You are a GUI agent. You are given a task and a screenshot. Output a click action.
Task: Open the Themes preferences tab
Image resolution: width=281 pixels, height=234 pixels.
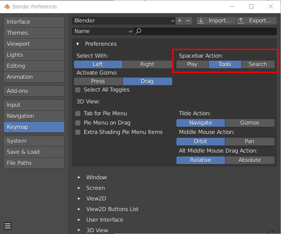pos(34,33)
